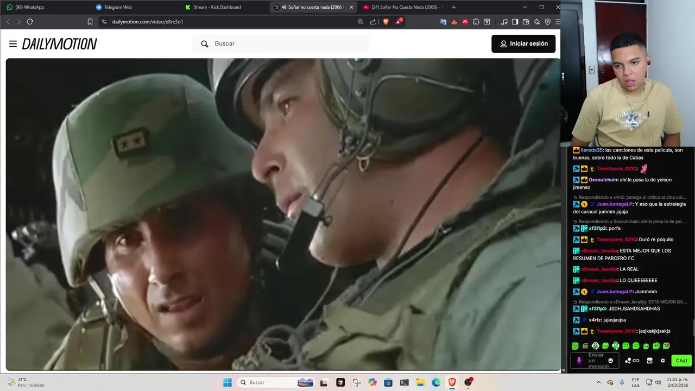Open the Microsoft Edge taskbar icon

point(436,382)
